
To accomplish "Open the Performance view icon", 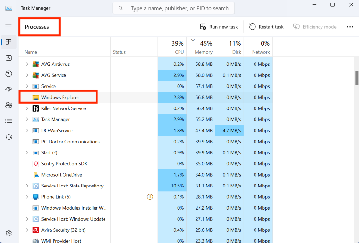I will click(8, 58).
